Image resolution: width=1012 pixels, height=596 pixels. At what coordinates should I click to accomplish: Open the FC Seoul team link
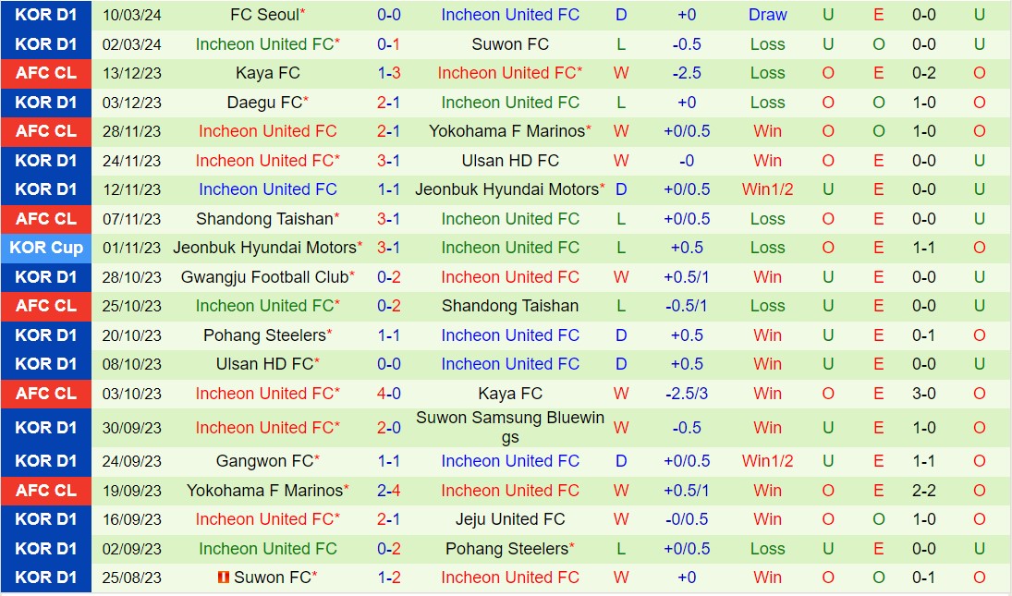coord(263,15)
